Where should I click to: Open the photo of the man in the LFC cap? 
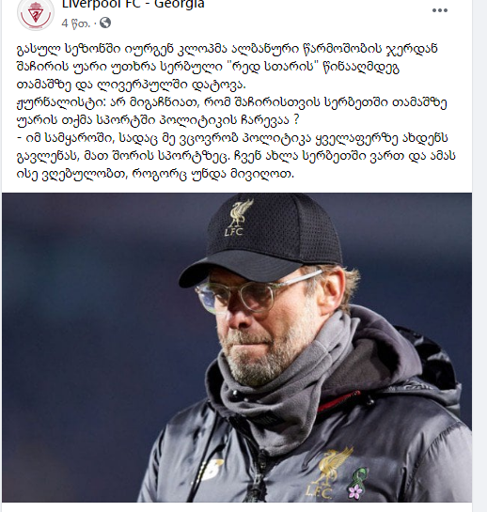point(237,348)
